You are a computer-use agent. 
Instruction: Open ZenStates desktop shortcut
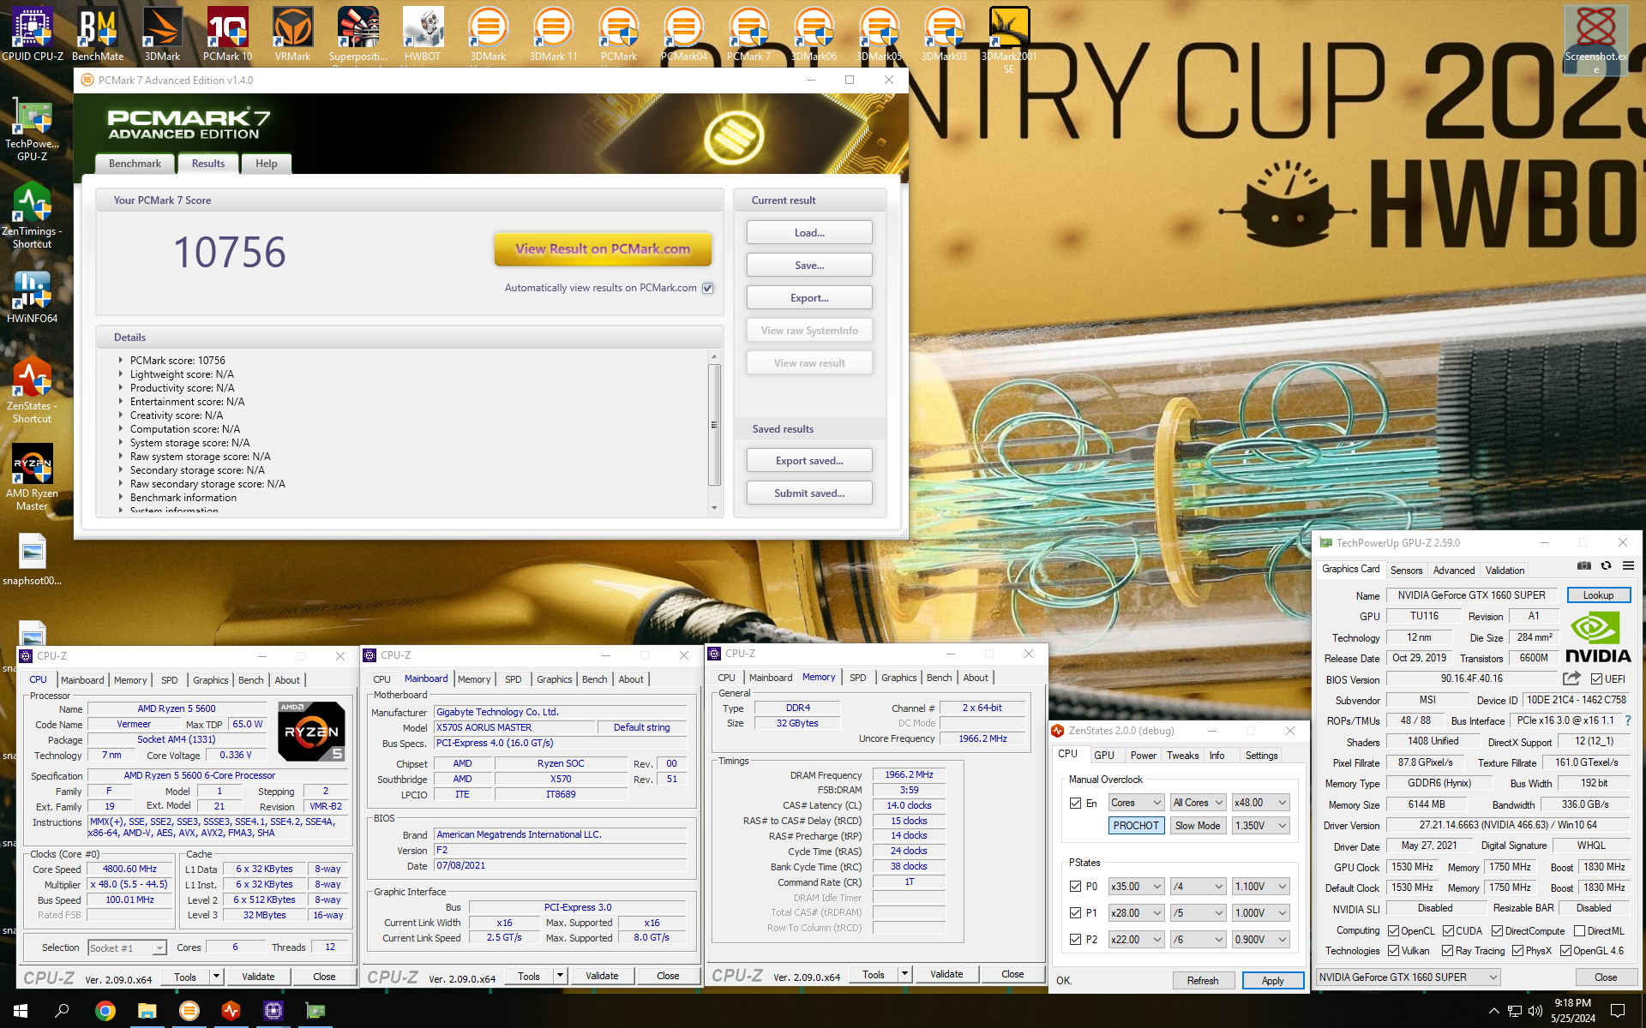33,390
